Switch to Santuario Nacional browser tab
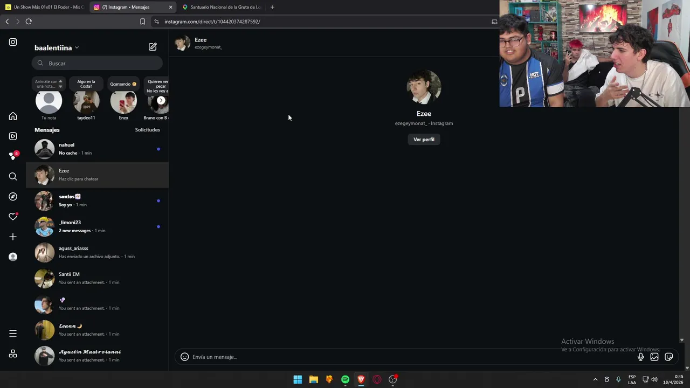This screenshot has width=690, height=388. tap(222, 7)
